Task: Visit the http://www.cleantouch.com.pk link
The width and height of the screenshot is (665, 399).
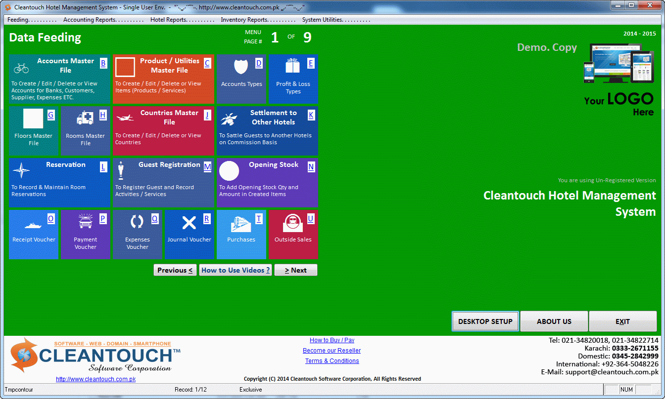Action: tap(95, 379)
